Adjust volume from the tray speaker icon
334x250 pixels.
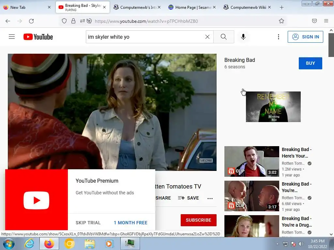tap(301, 244)
